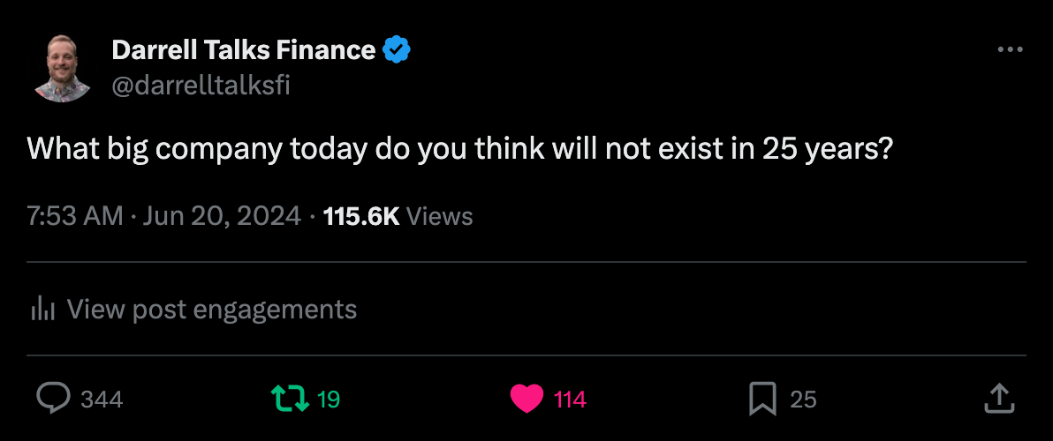Click the 19 reposts count
1053x441 pixels.
point(329,400)
